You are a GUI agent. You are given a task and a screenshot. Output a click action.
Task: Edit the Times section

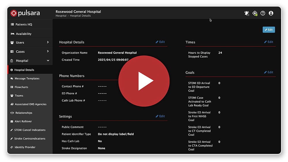(x=268, y=42)
